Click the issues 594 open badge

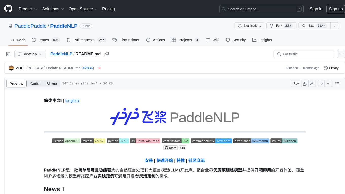pyautogui.click(x=284, y=141)
